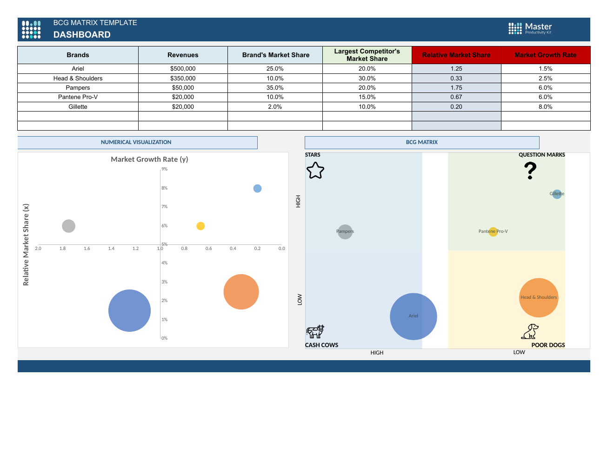This screenshot has width=614, height=474.
Task: Select the $350,000 revenue cell
Action: [183, 79]
